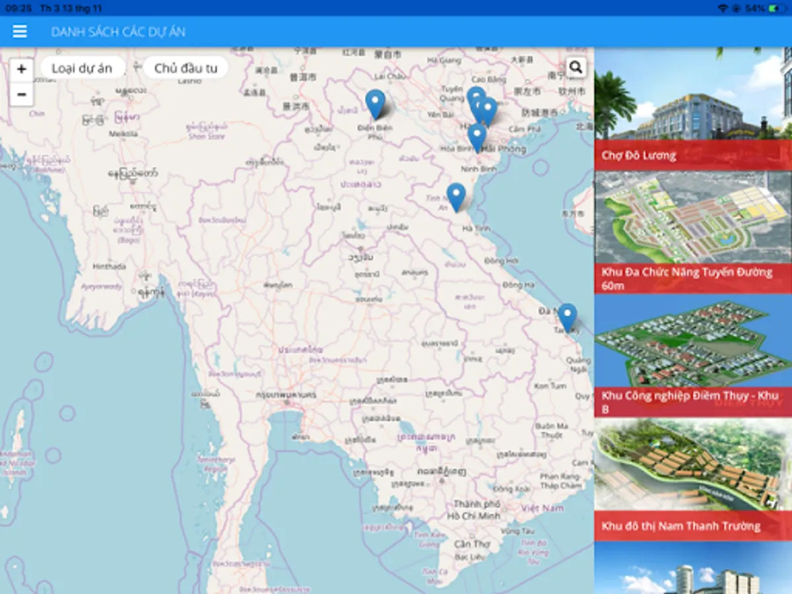This screenshot has height=594, width=792.
Task: Zoom in the map with plus button
Action: (x=21, y=69)
